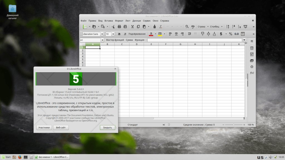
Task: Toggle automatic spell checking Ab icon
Action: [x=193, y=27]
